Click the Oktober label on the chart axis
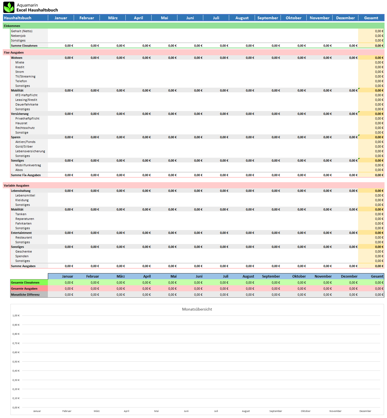The width and height of the screenshot is (387, 418). [x=306, y=411]
